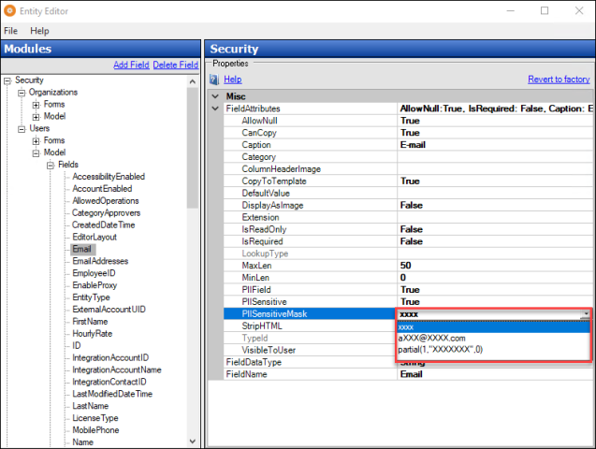This screenshot has width=596, height=449.
Task: Choose the partial(1,"XXXXXXX",0) mask option
Action: pyautogui.click(x=493, y=349)
